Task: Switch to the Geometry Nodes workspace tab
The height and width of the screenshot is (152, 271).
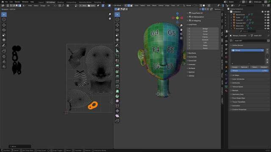Action: pyautogui.click(x=85, y=2)
